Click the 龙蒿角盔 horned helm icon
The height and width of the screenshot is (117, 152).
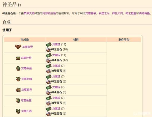[x=18, y=100]
